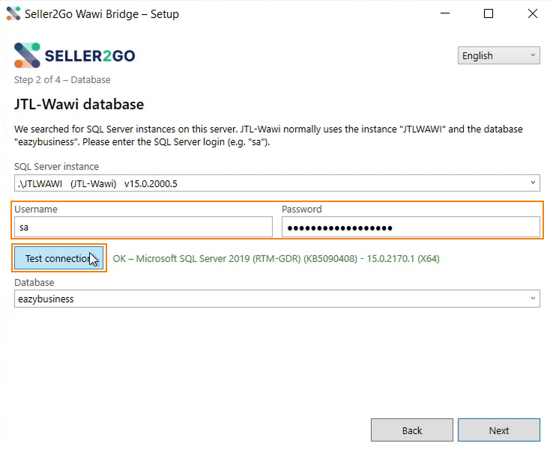Open the English language dropdown

[499, 55]
